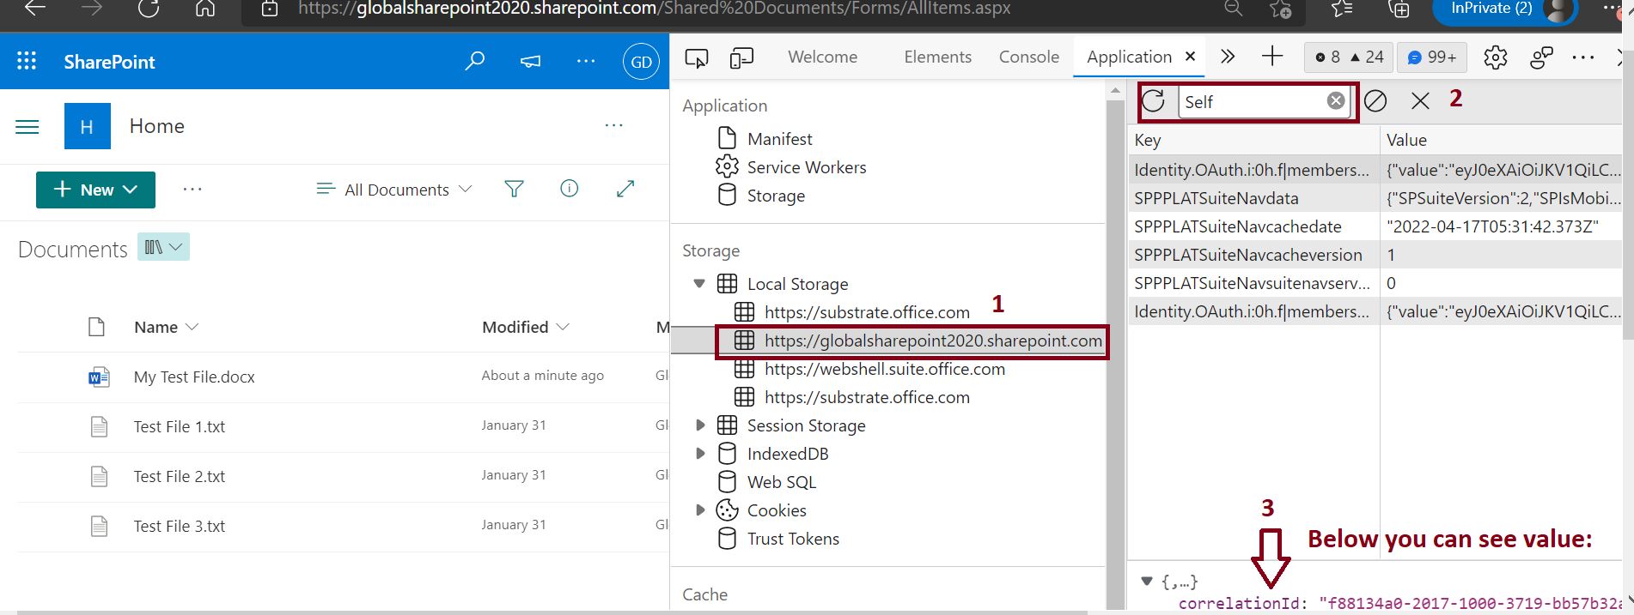Open the filter funnel pane
This screenshot has width=1634, height=615.
[514, 189]
